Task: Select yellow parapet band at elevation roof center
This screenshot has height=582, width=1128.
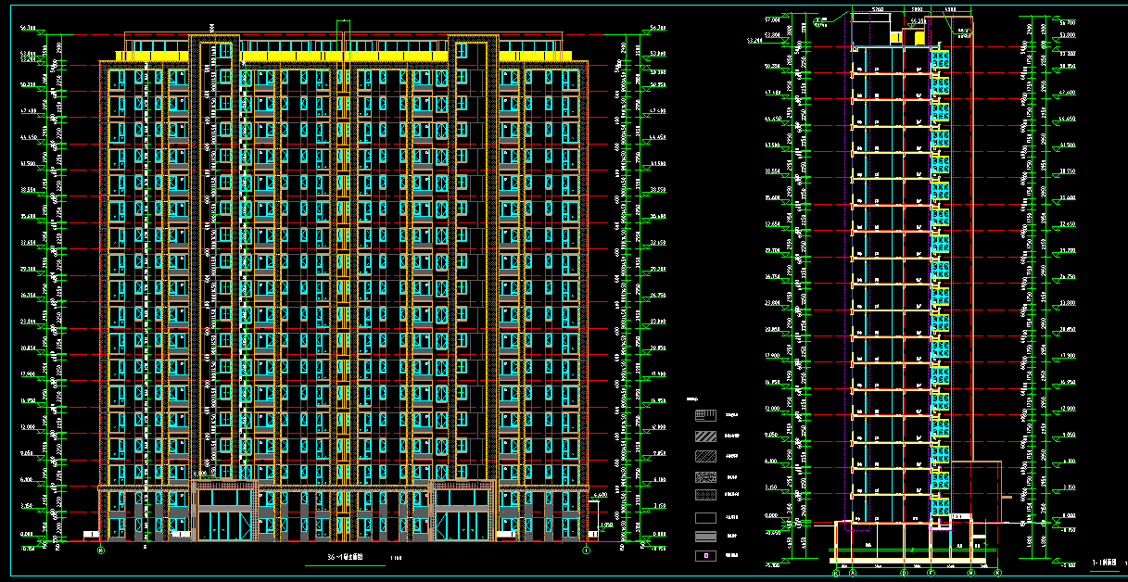Action: 344,57
